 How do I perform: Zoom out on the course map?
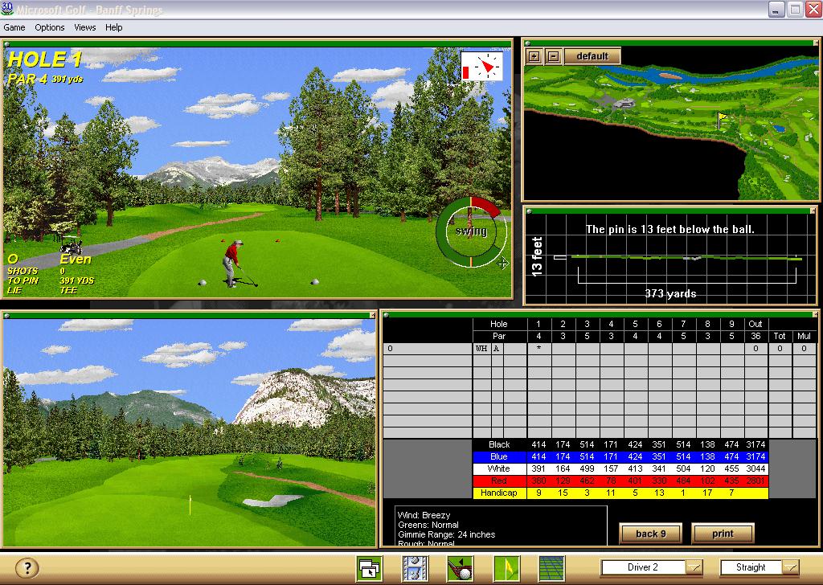pos(553,56)
